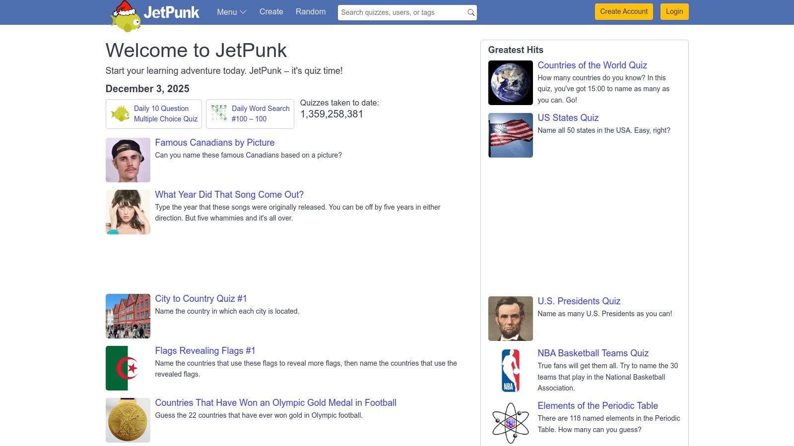Click inside the search quizzes input field
794x446 pixels.
(x=397, y=12)
